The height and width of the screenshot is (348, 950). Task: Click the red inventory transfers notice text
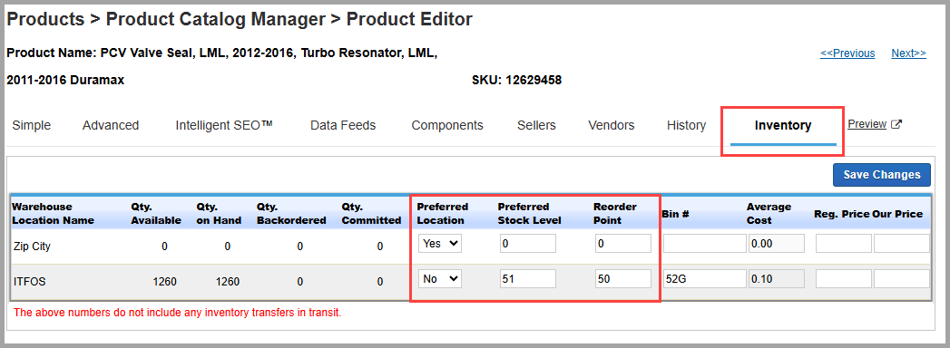click(178, 313)
